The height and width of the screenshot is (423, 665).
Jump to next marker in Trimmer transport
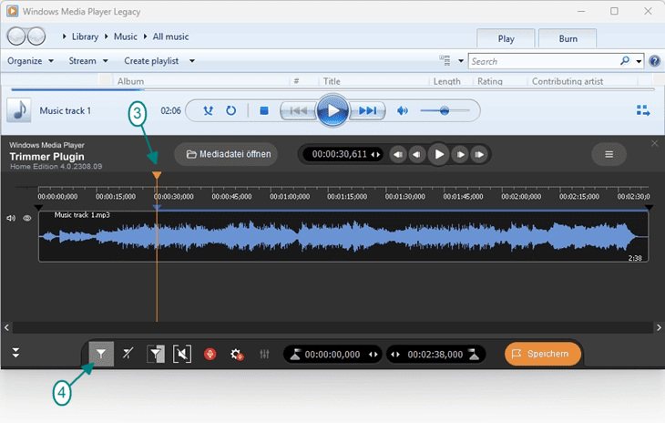click(x=479, y=154)
